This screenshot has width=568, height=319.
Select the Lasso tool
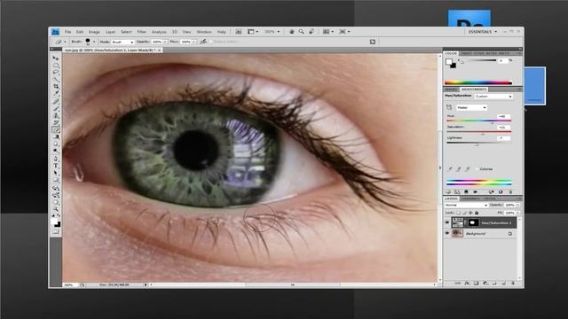(x=56, y=73)
